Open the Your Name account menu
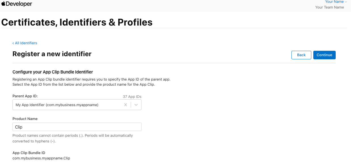 [336, 2]
